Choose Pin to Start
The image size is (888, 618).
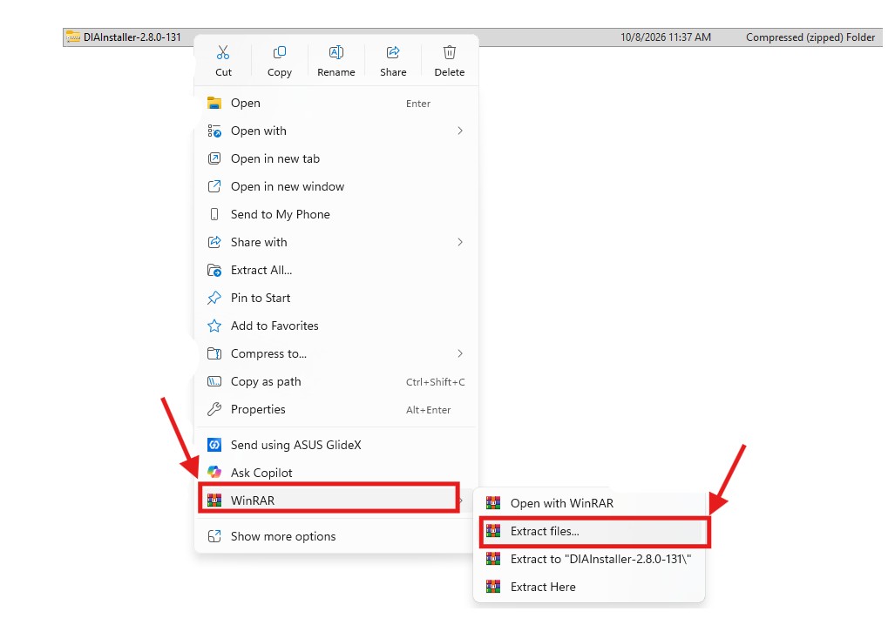click(336, 298)
